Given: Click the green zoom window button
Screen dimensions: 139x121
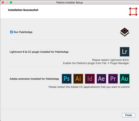Looking at the screenshot, I should tap(11, 2).
